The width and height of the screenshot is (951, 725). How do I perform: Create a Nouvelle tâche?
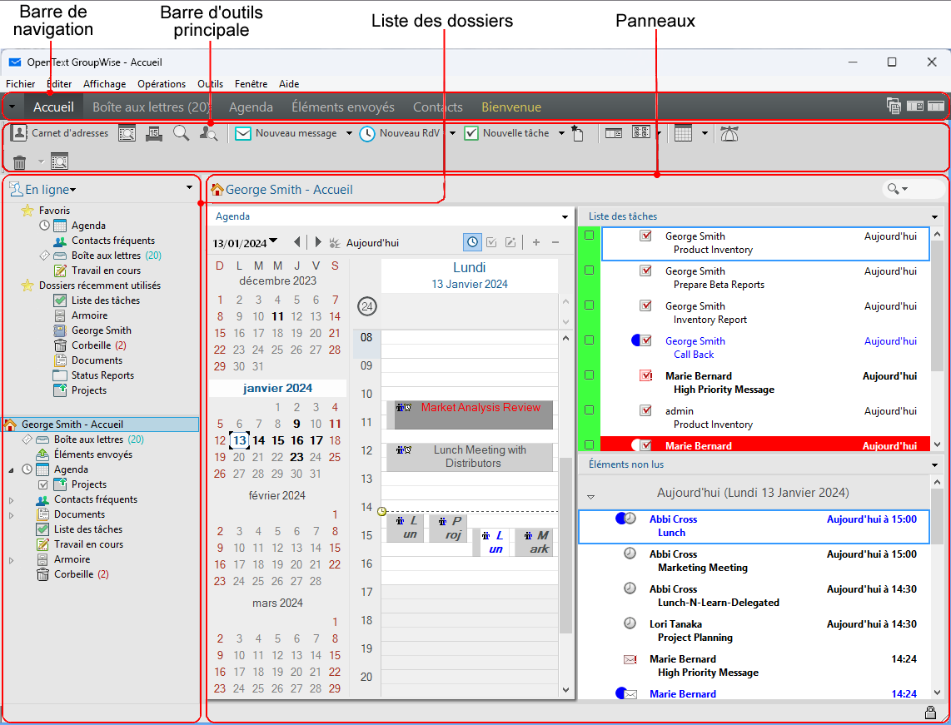click(x=506, y=133)
